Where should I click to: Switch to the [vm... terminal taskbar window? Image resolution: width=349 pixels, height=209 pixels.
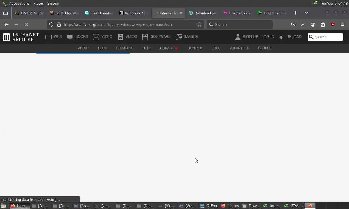point(104,206)
